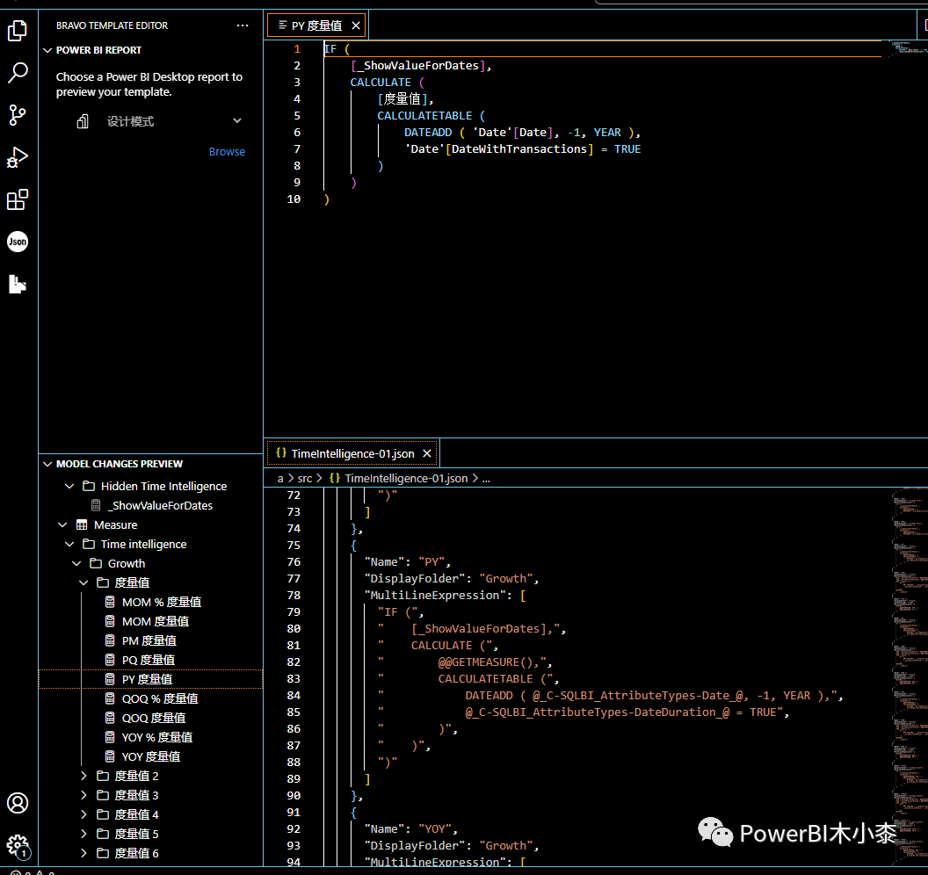Click DATEADD on DAX line 6

pos(428,132)
